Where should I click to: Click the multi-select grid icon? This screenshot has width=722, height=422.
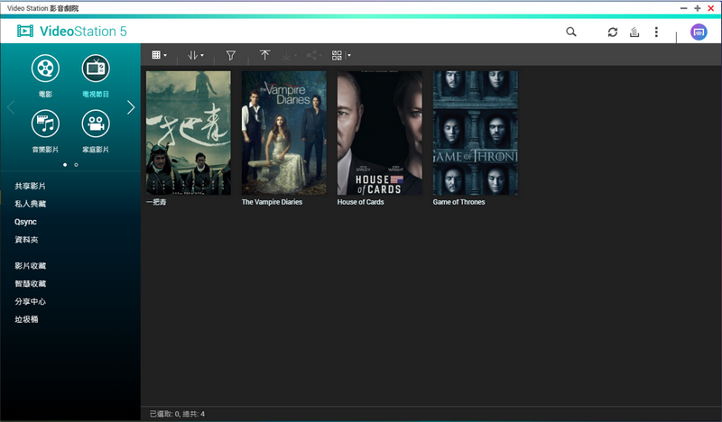pyautogui.click(x=337, y=55)
